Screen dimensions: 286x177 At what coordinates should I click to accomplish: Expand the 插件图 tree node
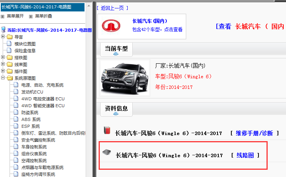tap(3, 71)
